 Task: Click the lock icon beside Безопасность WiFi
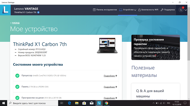click(140, 10)
